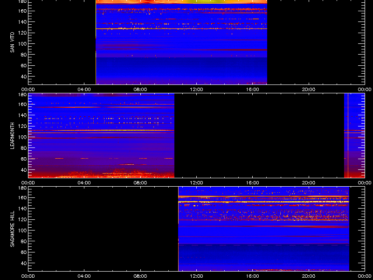Choose the 12:00 time label below Sagamore Hill plot
The image size is (373, 280).
pyautogui.click(x=196, y=276)
